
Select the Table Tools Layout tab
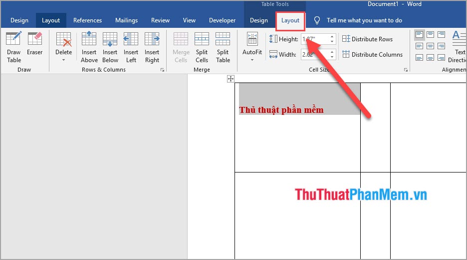pyautogui.click(x=290, y=21)
